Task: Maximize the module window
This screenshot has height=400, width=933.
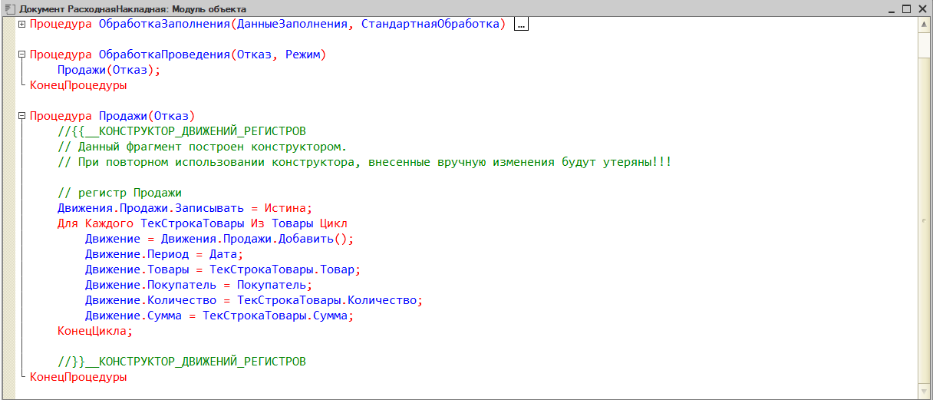Action: [906, 8]
